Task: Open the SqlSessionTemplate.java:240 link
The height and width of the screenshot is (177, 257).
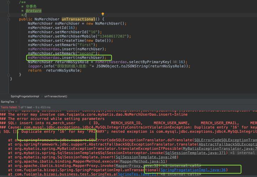Action: [x=157, y=157]
